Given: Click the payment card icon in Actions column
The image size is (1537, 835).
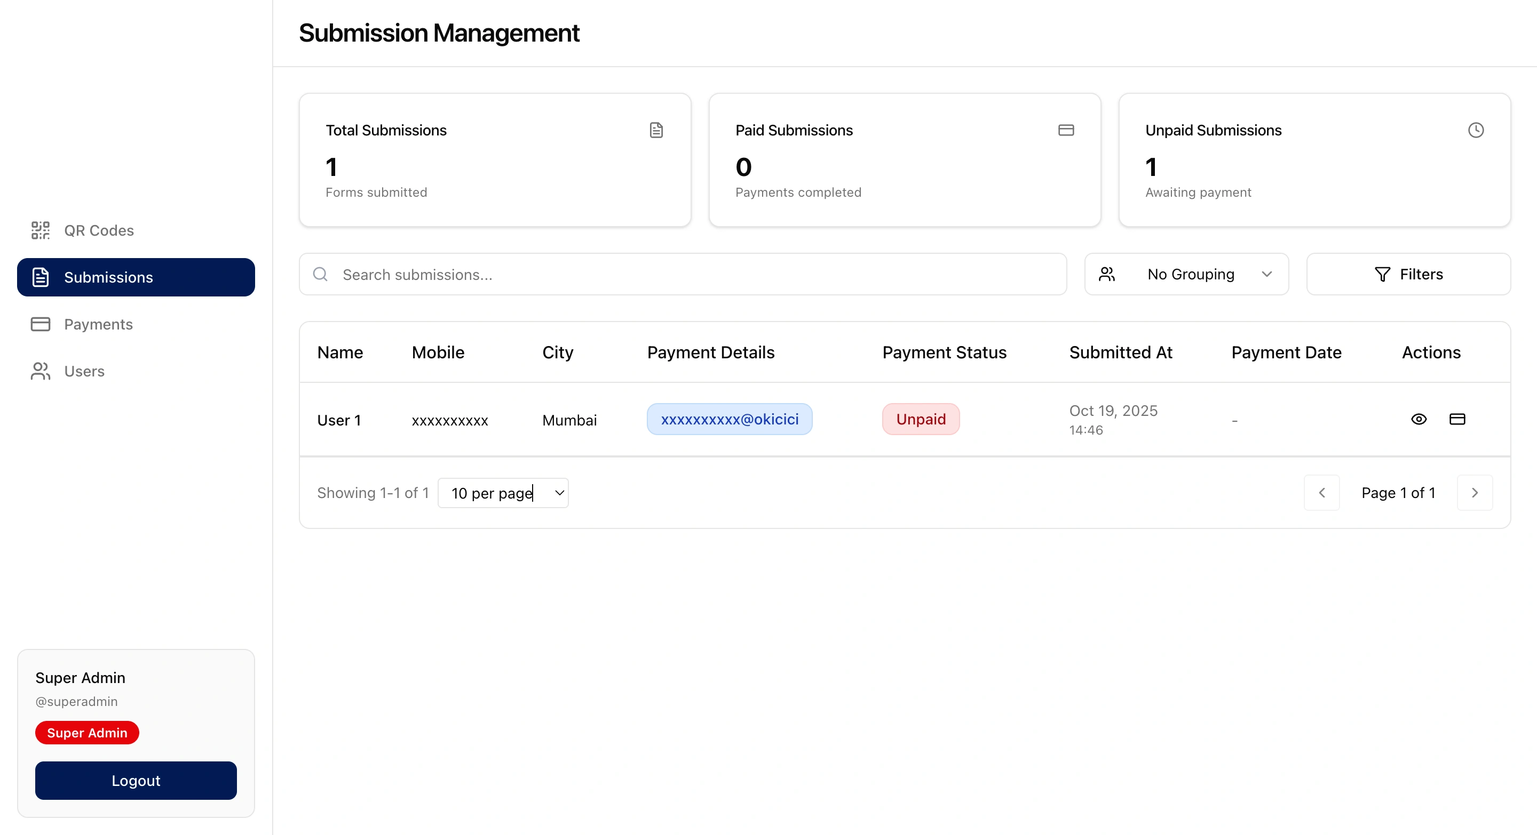Looking at the screenshot, I should [1457, 419].
